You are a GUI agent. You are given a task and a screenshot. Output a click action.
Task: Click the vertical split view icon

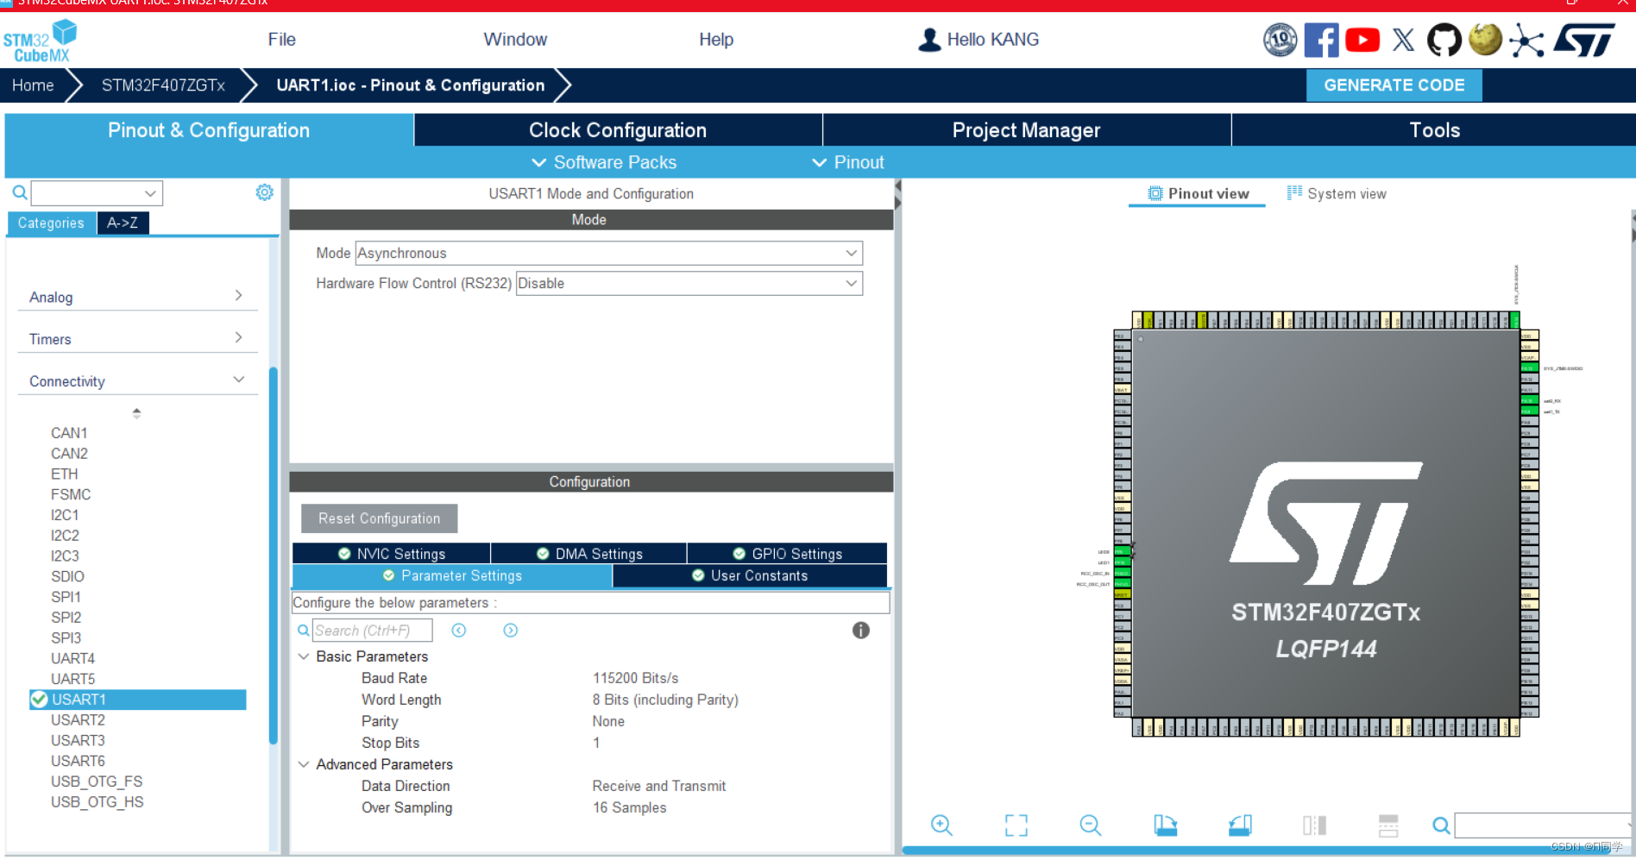[x=1314, y=825]
